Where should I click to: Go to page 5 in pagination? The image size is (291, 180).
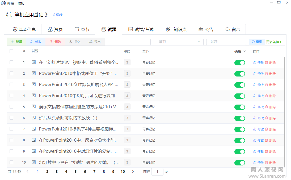tap(75, 172)
